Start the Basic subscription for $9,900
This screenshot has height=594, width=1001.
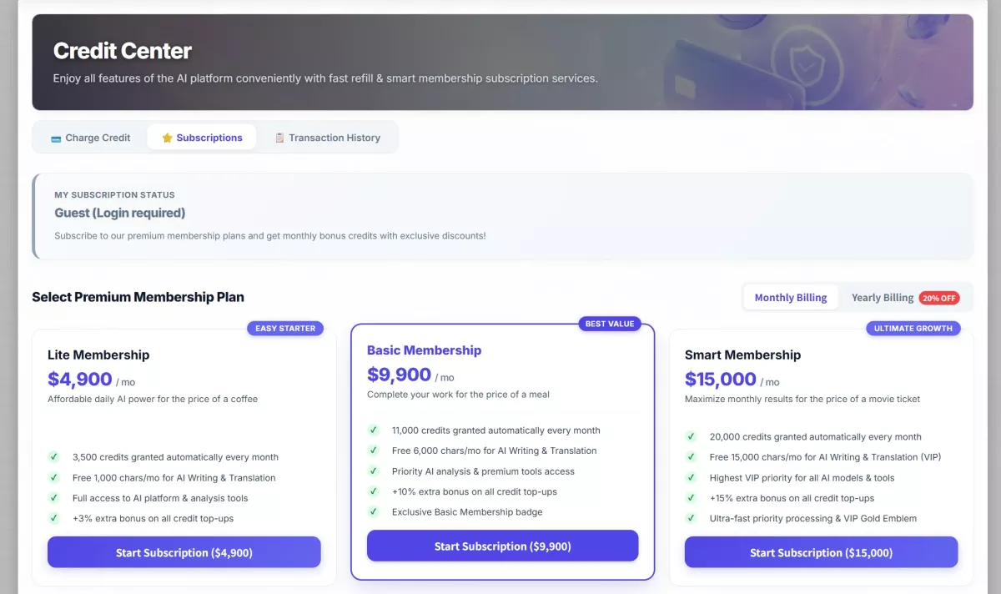click(503, 546)
